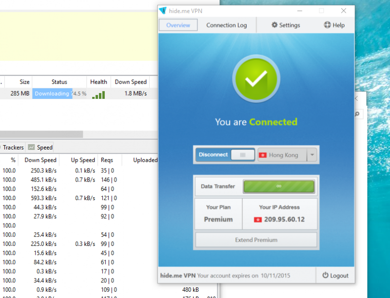Click the Hong Kong flag in server selector

263,155
